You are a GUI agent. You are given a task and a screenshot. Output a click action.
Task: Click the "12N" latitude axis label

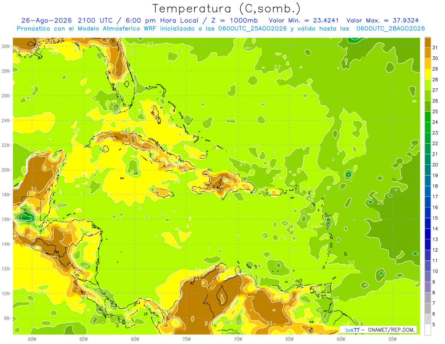tap(6, 269)
